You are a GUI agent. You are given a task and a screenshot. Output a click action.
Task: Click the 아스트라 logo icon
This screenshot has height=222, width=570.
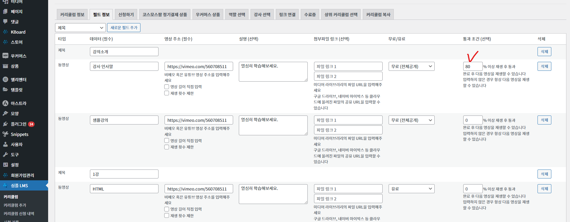point(5,103)
